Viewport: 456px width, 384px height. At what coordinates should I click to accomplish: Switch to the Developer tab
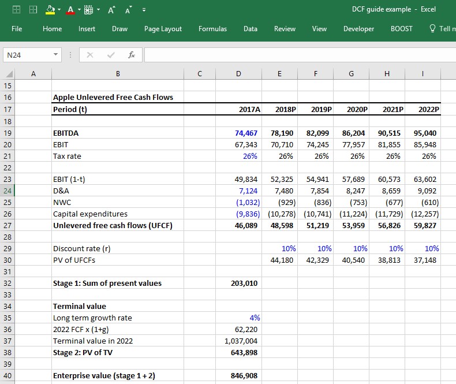(x=358, y=29)
